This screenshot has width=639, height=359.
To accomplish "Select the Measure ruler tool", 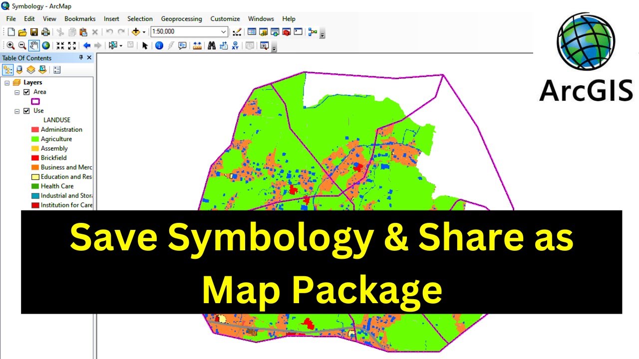I will (x=197, y=45).
